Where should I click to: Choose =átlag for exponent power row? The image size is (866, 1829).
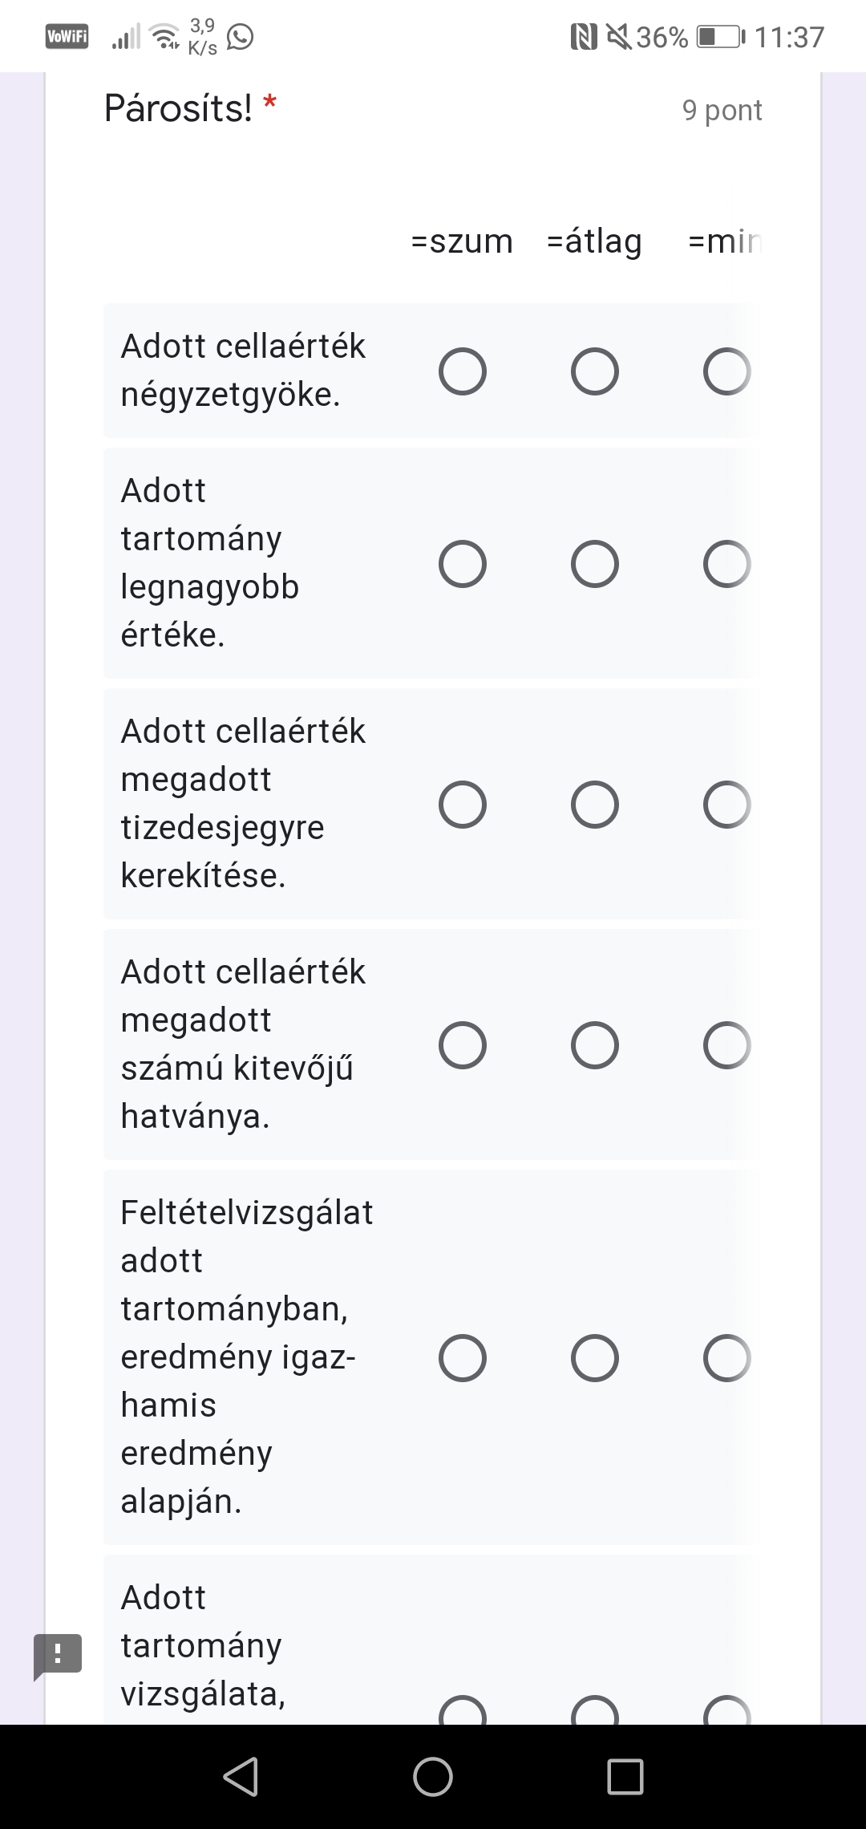pos(595,1045)
